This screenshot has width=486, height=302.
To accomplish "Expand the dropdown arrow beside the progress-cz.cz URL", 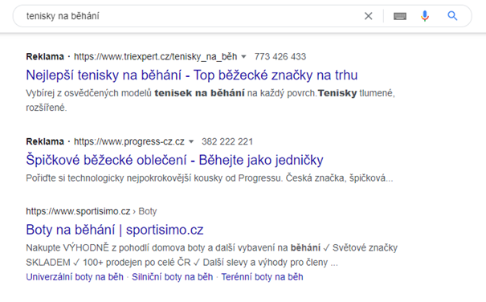I will pos(191,141).
